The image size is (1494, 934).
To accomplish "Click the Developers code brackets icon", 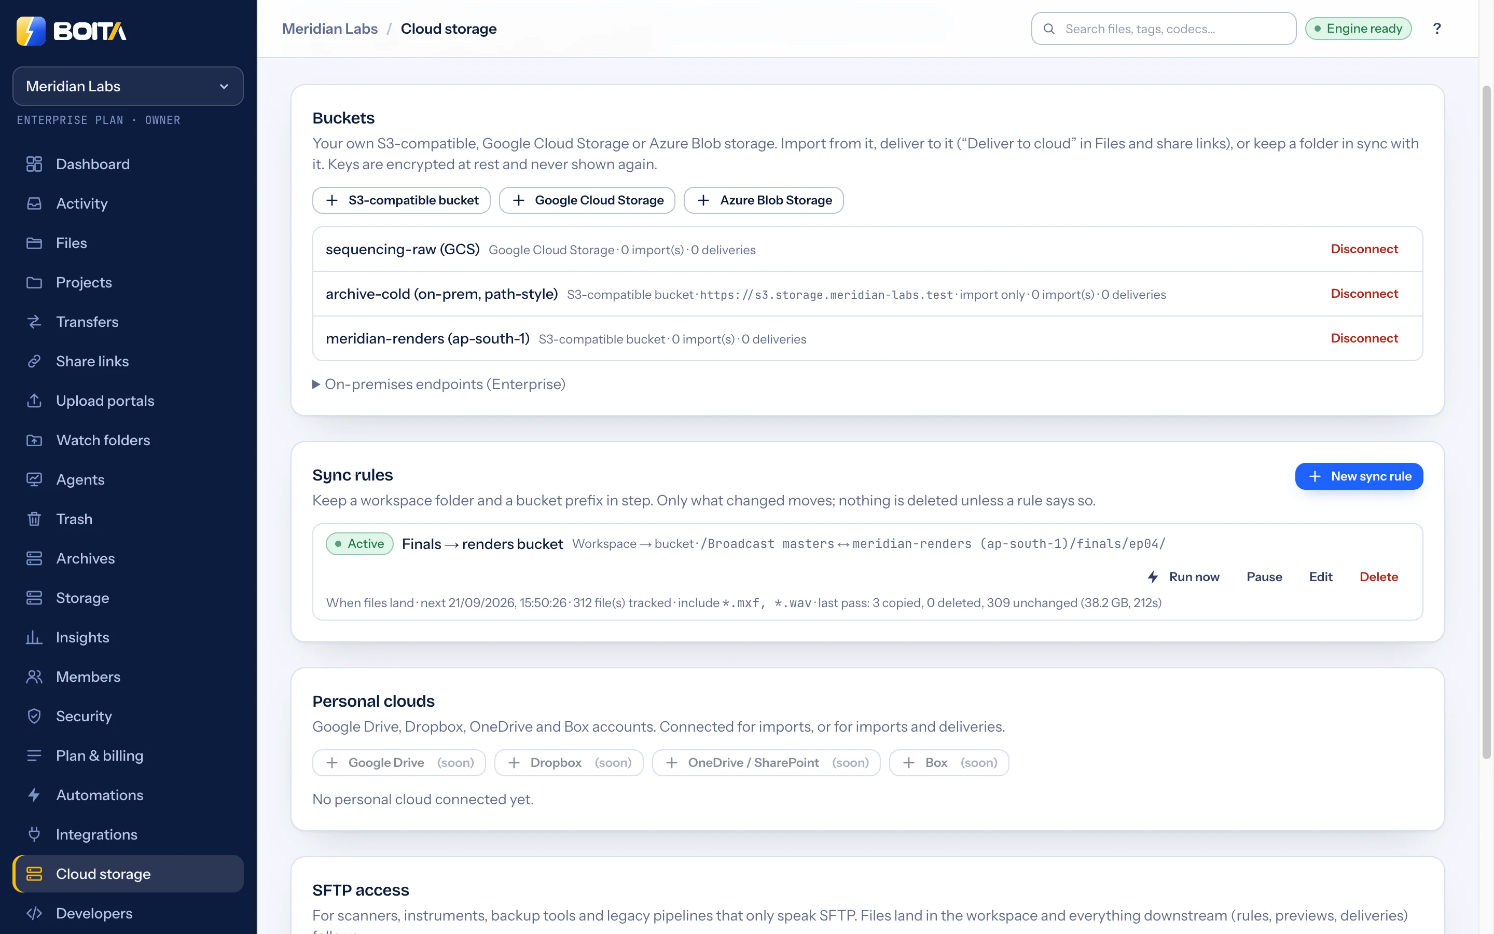I will pyautogui.click(x=34, y=914).
